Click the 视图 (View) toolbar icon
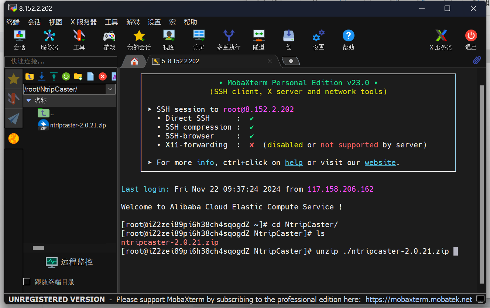Screen dimensions: 490x308 (169, 40)
